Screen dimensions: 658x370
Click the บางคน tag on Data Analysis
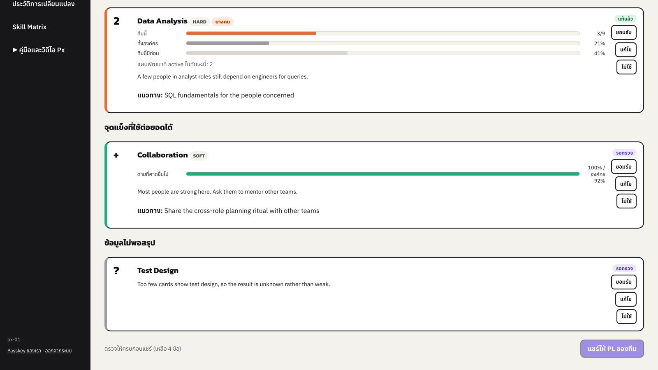coord(222,22)
